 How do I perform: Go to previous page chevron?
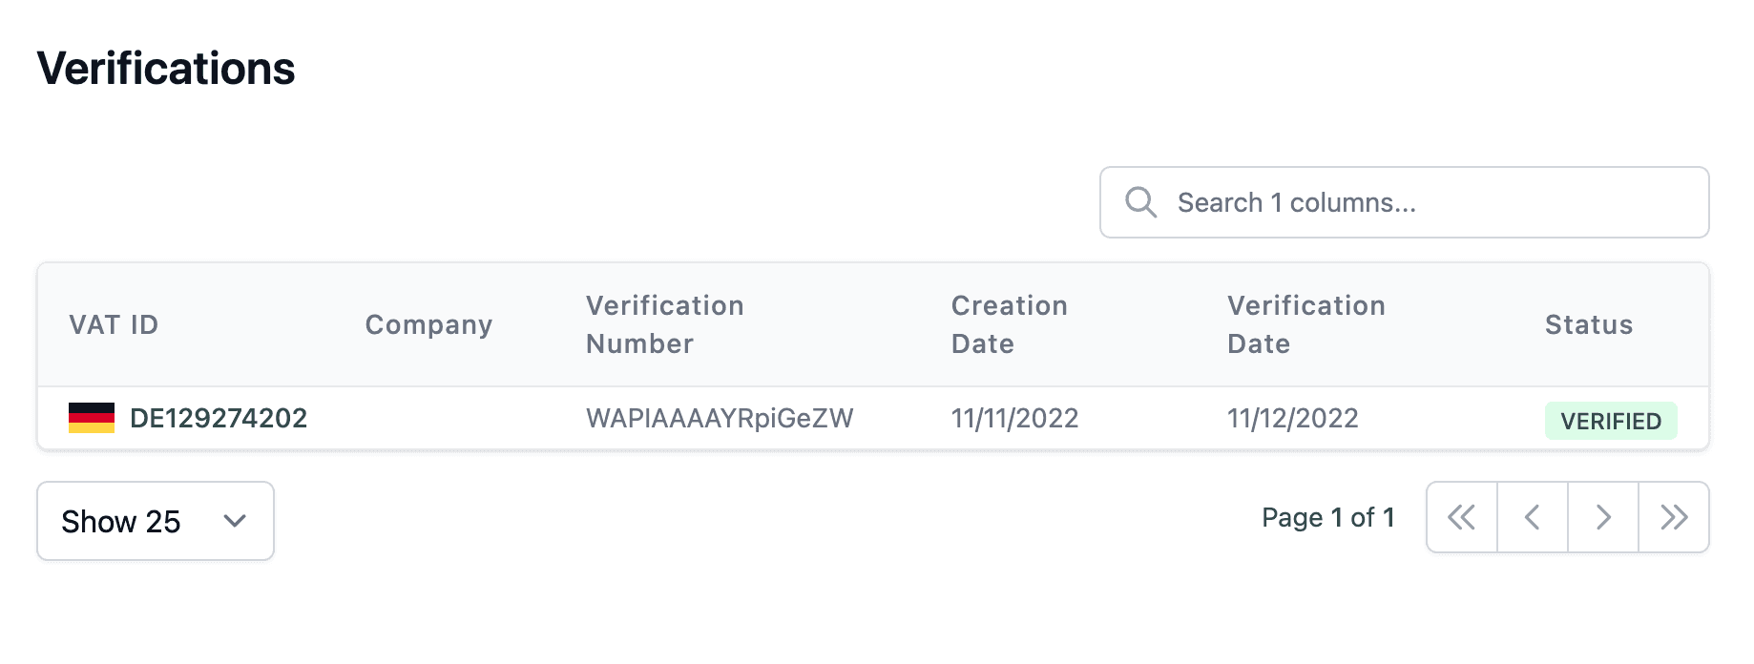tap(1533, 517)
